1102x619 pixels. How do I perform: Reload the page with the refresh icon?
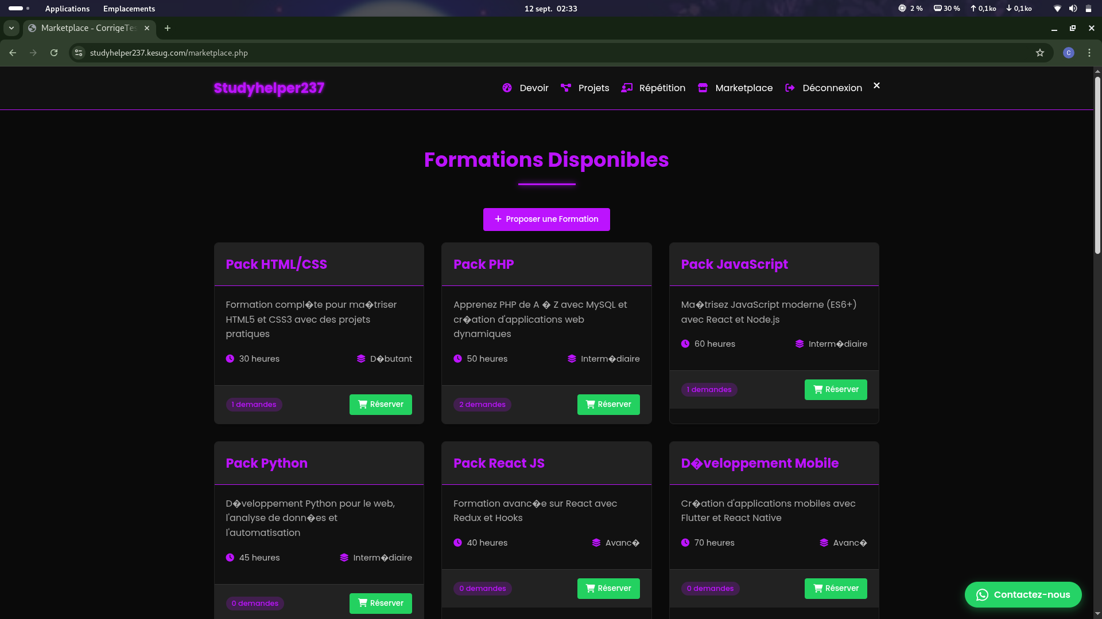[x=54, y=52]
